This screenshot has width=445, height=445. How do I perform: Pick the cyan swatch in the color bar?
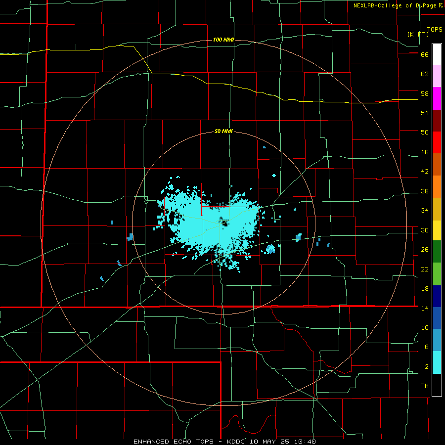coord(437,362)
